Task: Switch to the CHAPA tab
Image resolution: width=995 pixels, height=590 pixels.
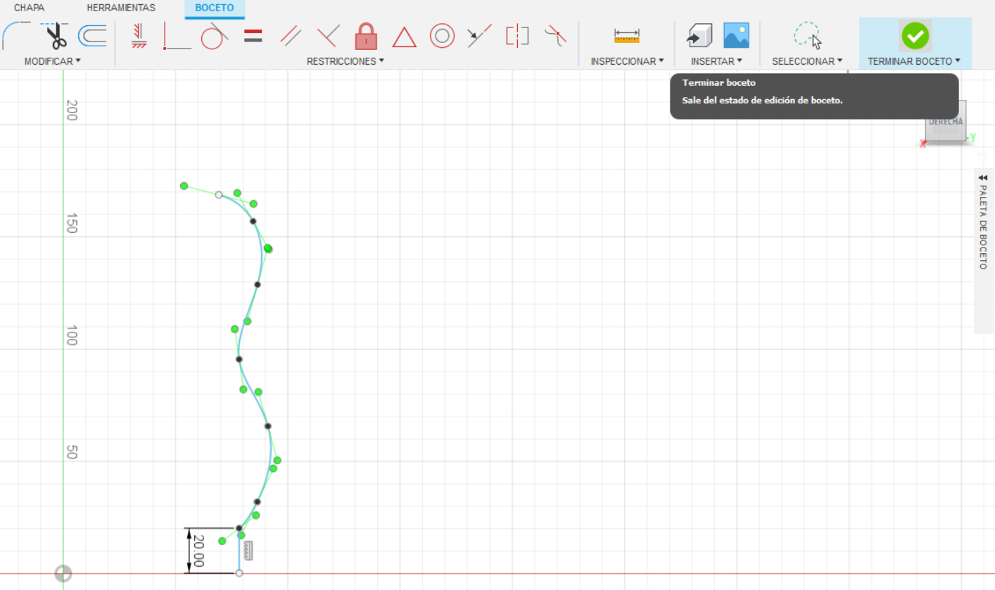Action: [29, 8]
